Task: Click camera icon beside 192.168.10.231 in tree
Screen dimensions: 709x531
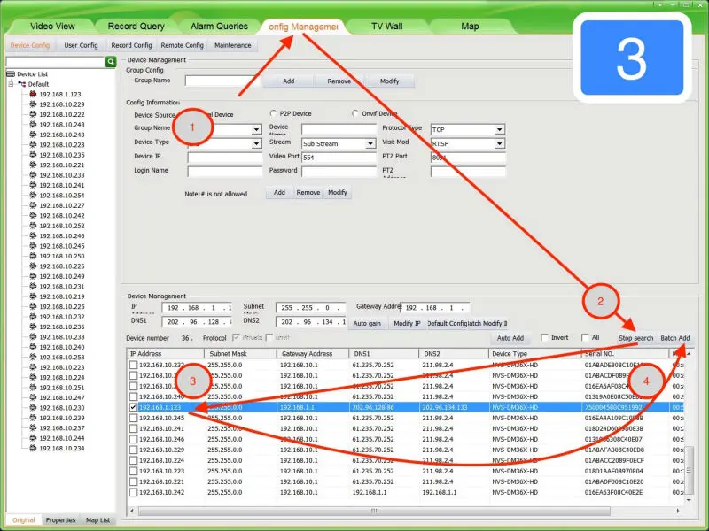Action: (x=33, y=286)
